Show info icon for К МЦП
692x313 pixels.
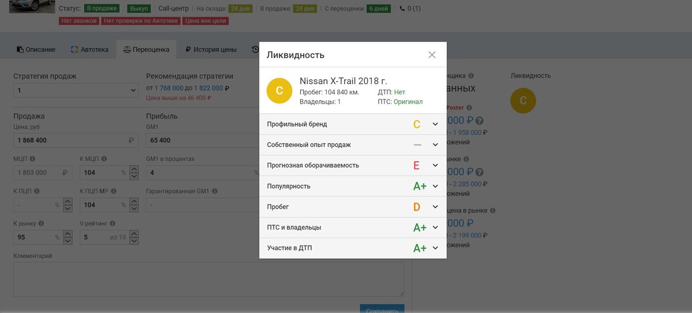click(104, 159)
